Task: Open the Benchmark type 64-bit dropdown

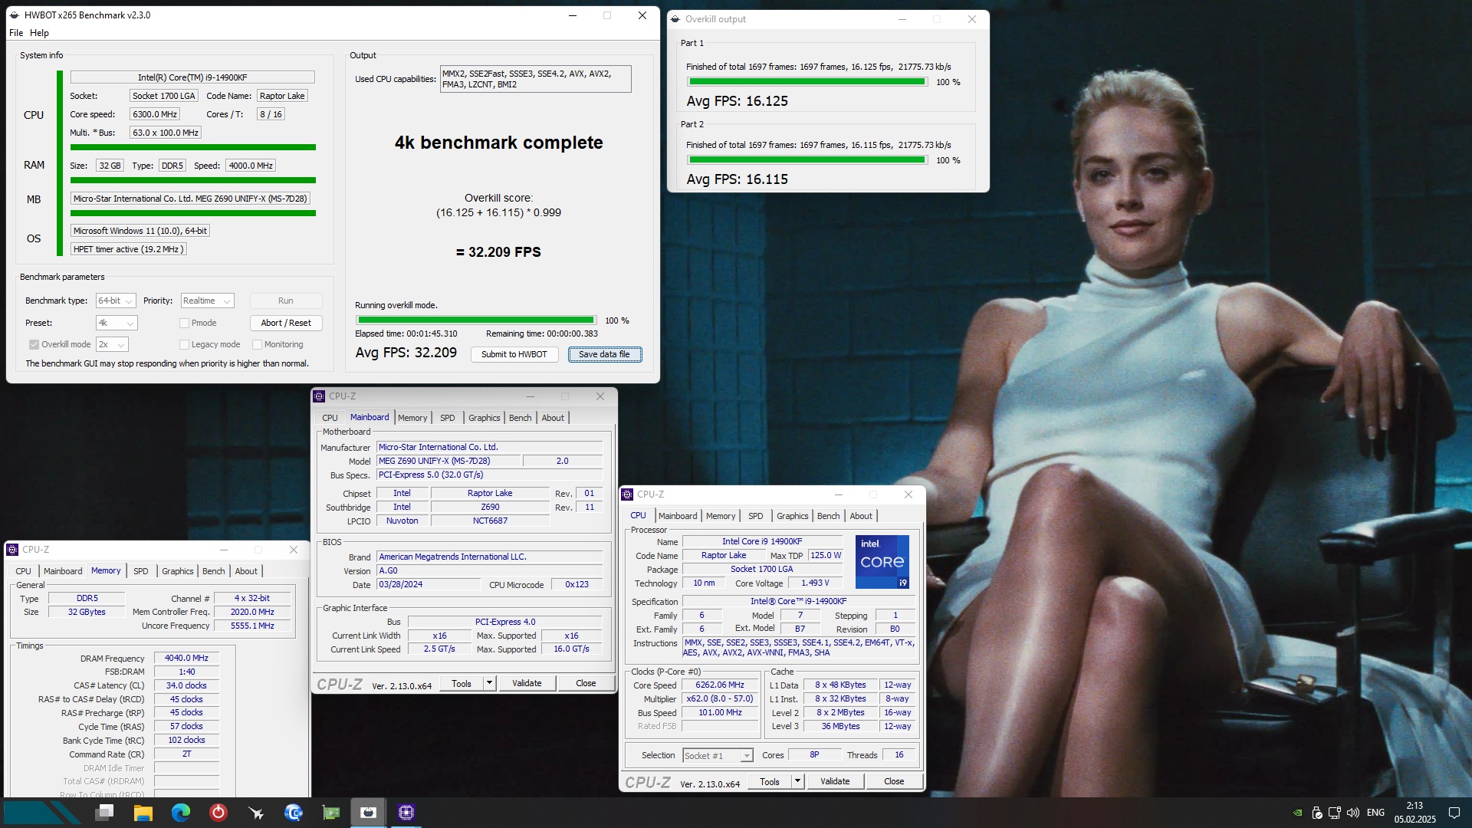Action: point(116,301)
